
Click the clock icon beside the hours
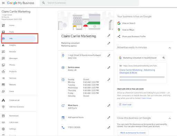(x=63, y=80)
